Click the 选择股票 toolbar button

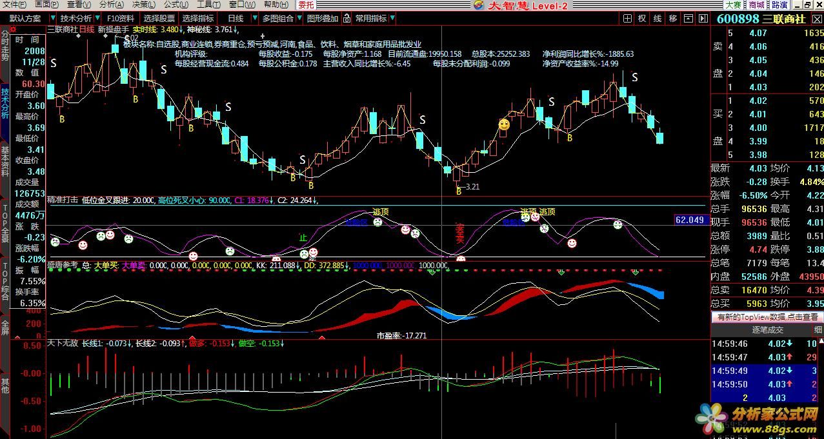(159, 19)
